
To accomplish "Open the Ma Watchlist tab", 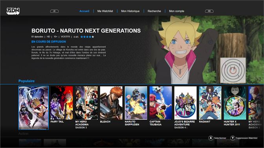I will [105, 11].
